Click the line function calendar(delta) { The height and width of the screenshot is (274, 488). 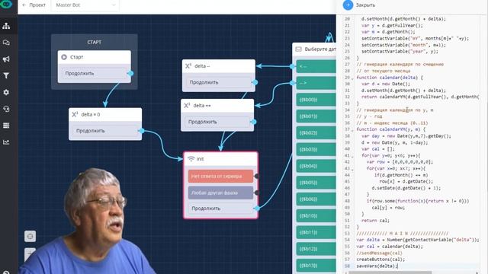390,78
